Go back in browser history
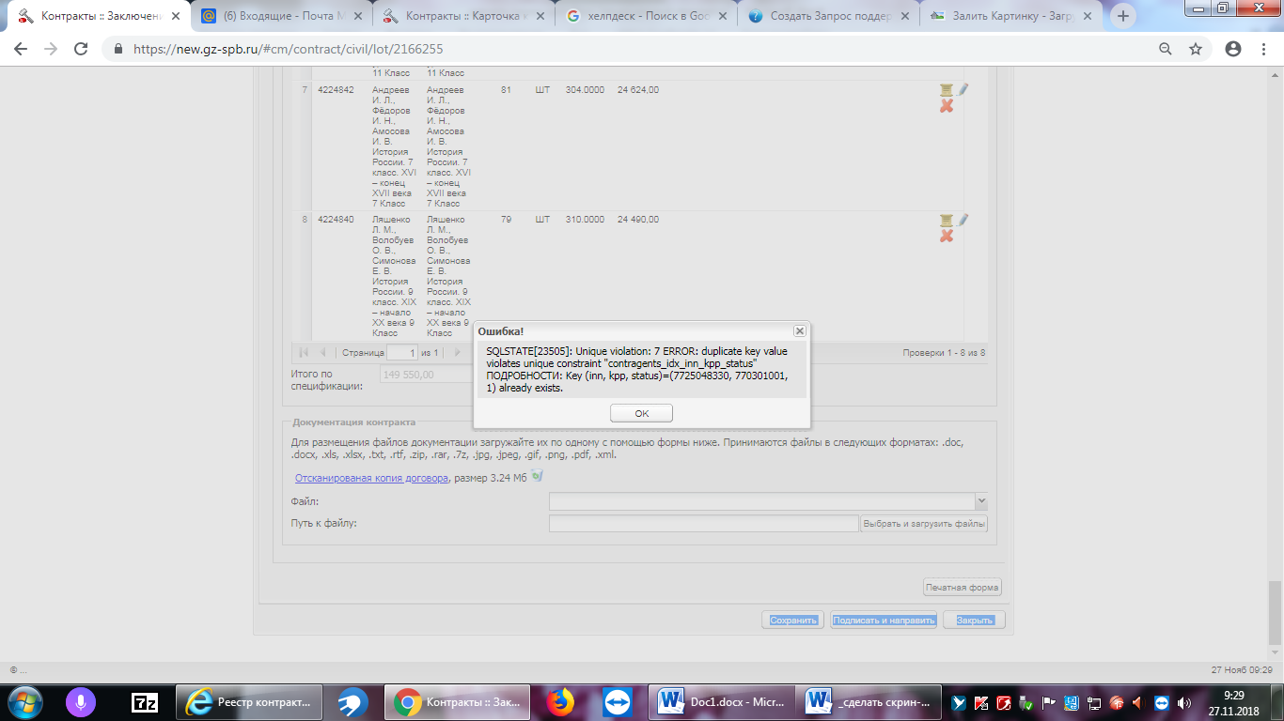 coord(21,49)
